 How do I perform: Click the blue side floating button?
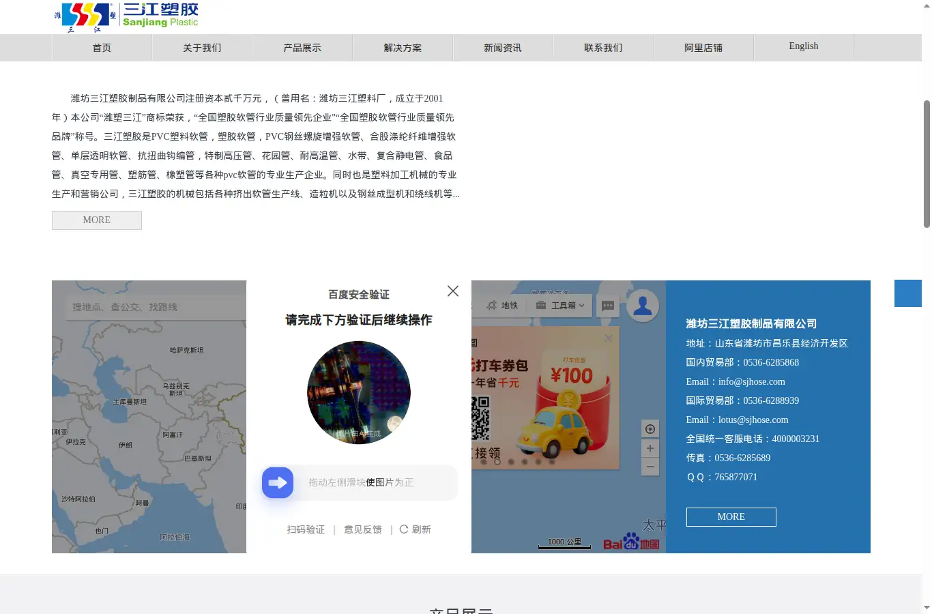click(x=908, y=293)
